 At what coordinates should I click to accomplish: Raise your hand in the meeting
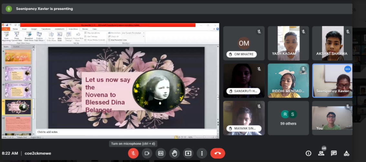click(x=174, y=153)
